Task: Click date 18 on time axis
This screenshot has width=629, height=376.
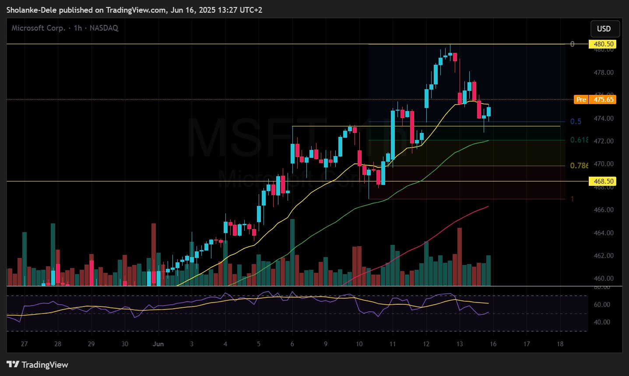Action: (560, 344)
